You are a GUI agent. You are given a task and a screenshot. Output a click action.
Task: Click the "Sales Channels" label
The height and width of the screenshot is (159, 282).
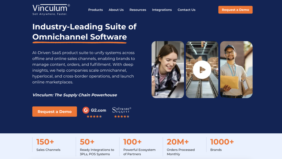48,150
